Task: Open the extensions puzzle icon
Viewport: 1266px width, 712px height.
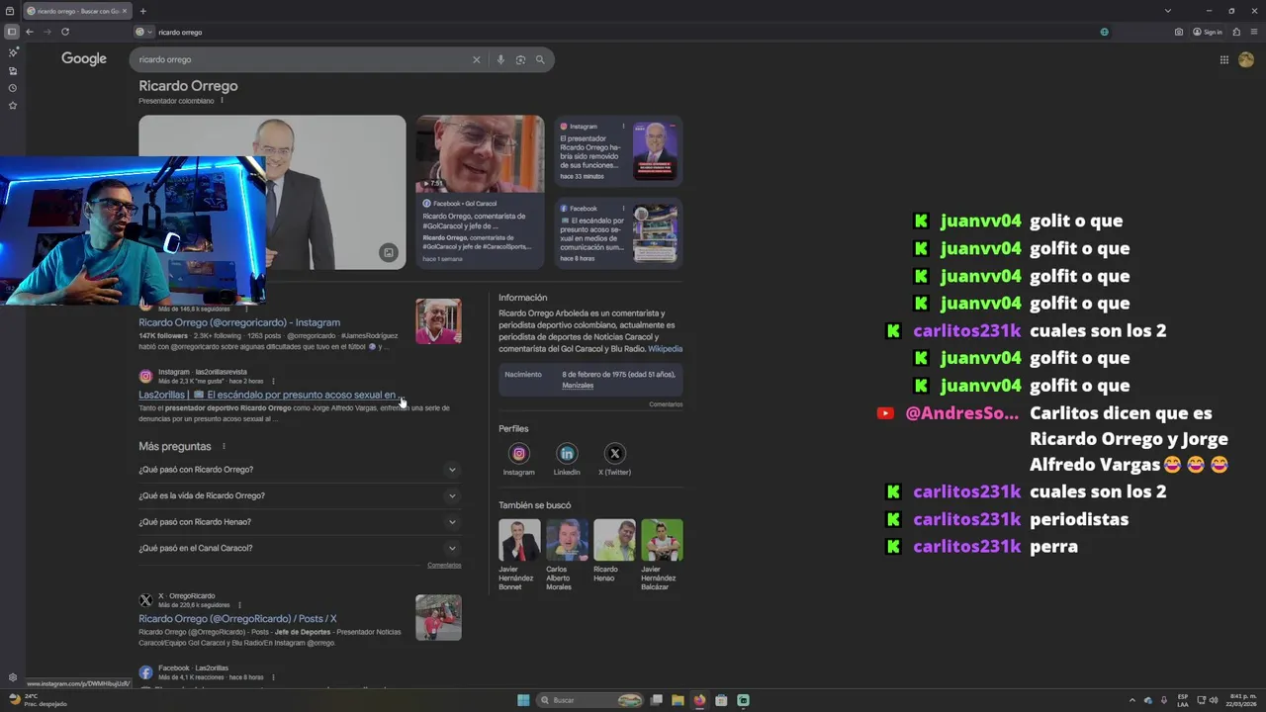Action: (x=1236, y=32)
